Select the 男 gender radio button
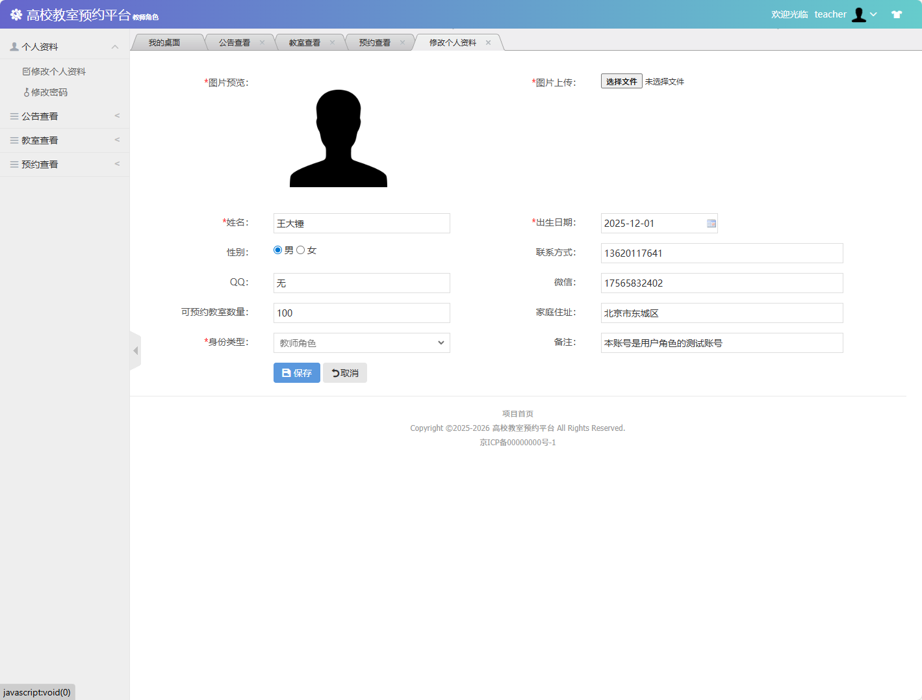Image resolution: width=922 pixels, height=700 pixels. [277, 249]
